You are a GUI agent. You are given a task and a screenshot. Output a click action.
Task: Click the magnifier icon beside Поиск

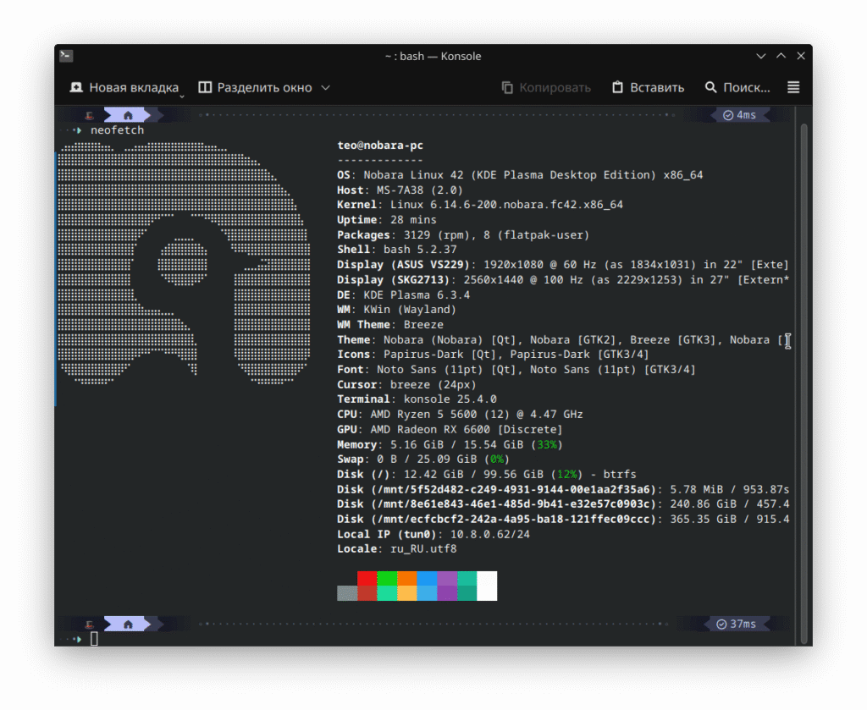710,87
